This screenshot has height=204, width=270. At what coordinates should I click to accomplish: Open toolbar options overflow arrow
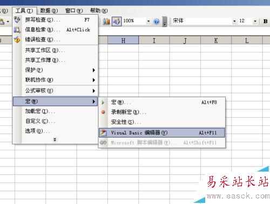tap(165, 22)
